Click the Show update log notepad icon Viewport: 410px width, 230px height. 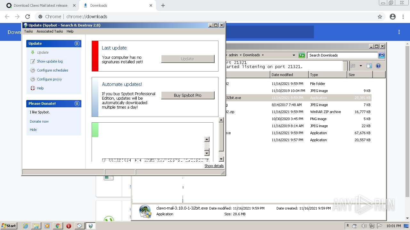tap(32, 61)
